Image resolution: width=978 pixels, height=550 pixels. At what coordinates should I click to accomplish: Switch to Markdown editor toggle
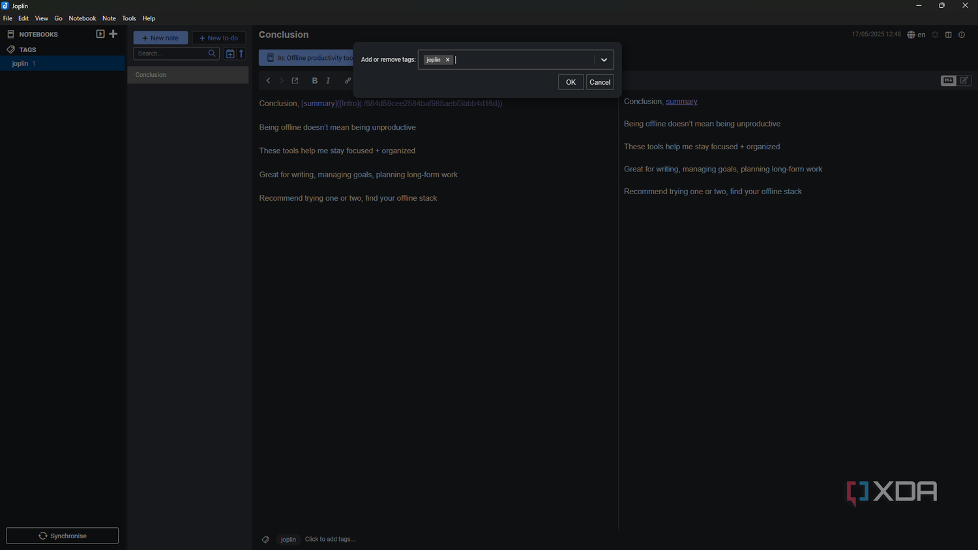click(x=948, y=81)
